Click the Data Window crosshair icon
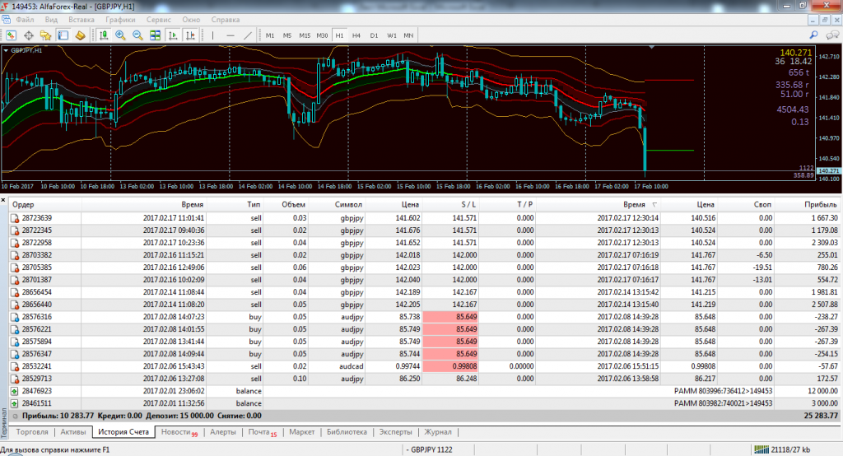 coord(29,35)
